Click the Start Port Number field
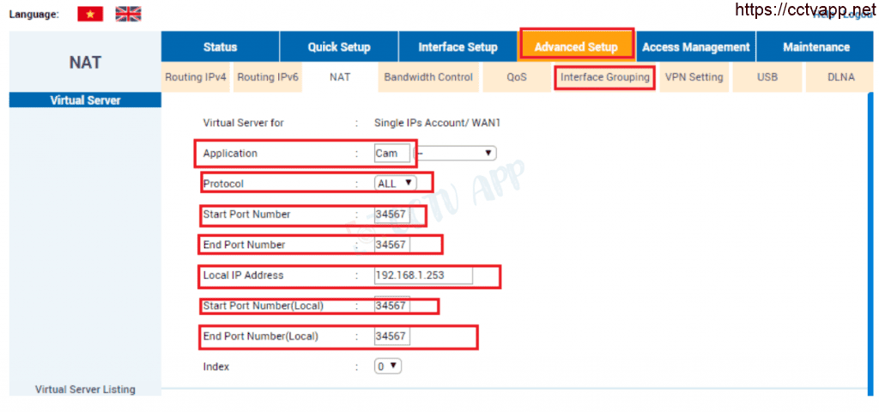 tap(391, 215)
